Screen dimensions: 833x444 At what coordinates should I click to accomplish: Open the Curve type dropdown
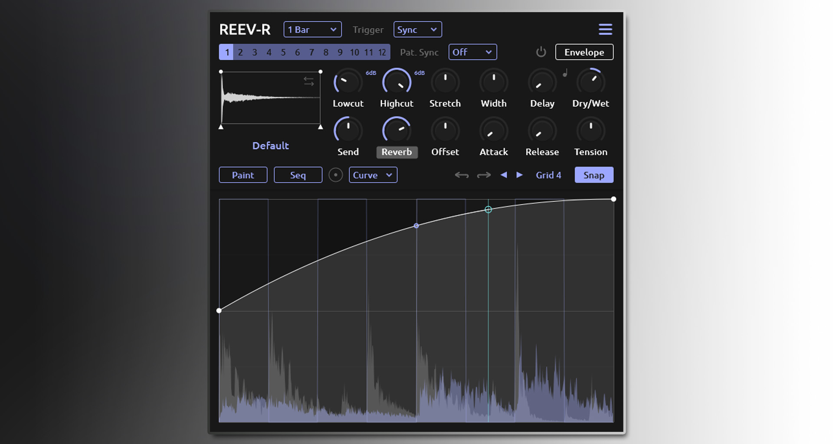pyautogui.click(x=373, y=175)
